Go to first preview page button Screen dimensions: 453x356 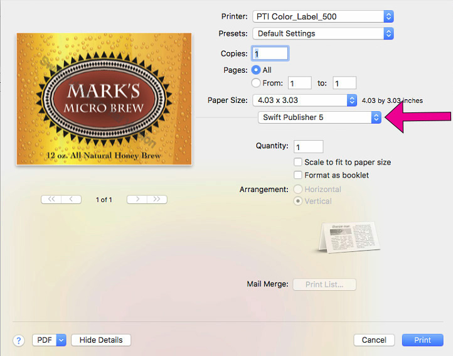tap(51, 200)
